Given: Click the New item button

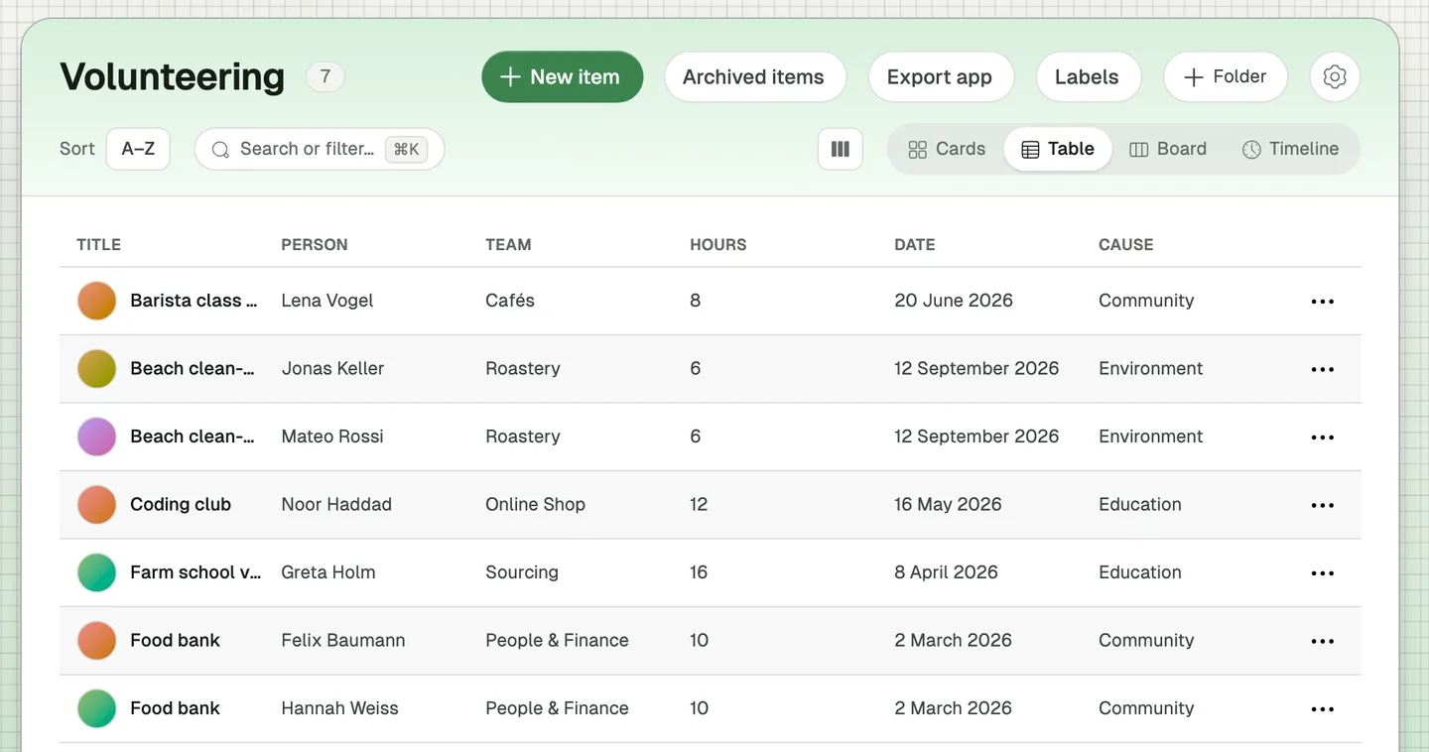Looking at the screenshot, I should click(x=562, y=76).
